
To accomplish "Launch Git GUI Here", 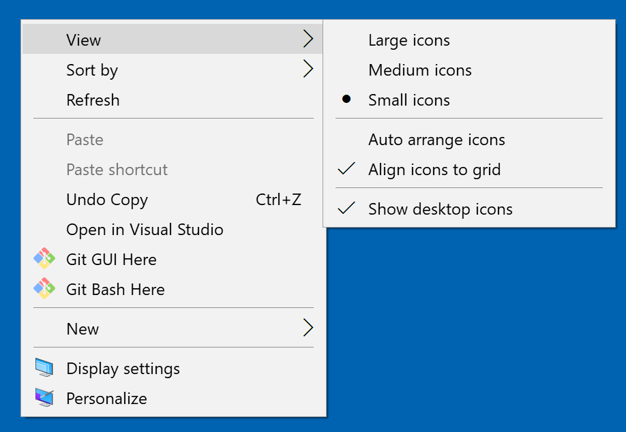I will pos(173,260).
